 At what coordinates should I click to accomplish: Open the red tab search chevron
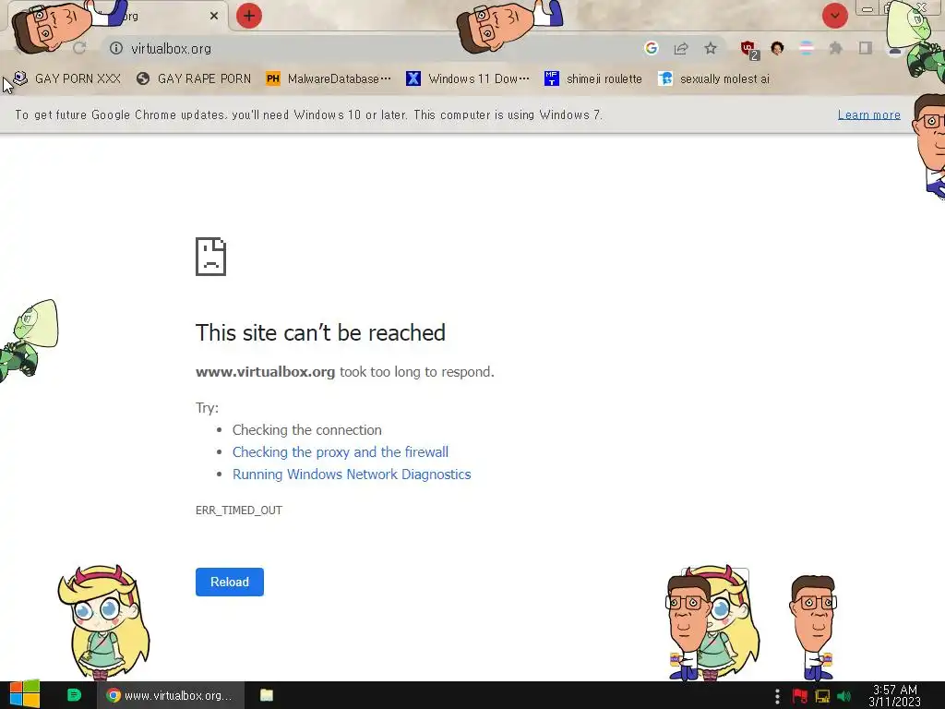click(834, 16)
